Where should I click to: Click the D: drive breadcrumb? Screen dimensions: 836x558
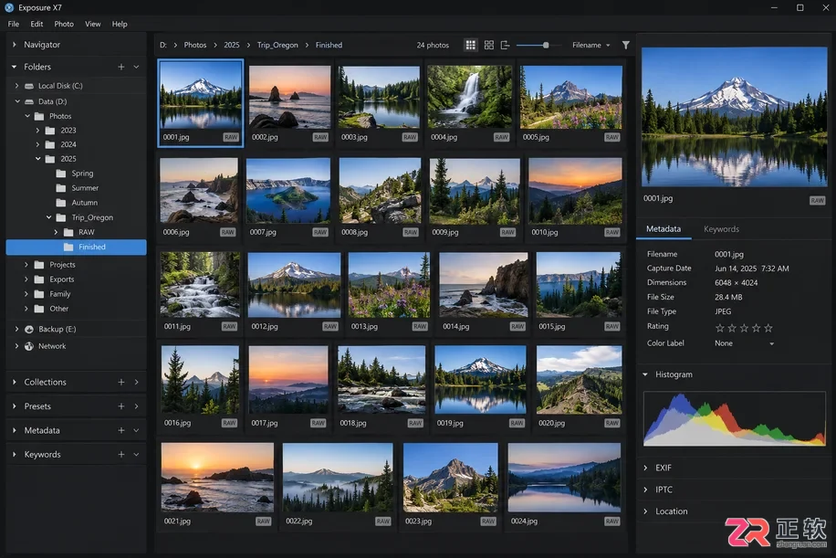pos(163,46)
